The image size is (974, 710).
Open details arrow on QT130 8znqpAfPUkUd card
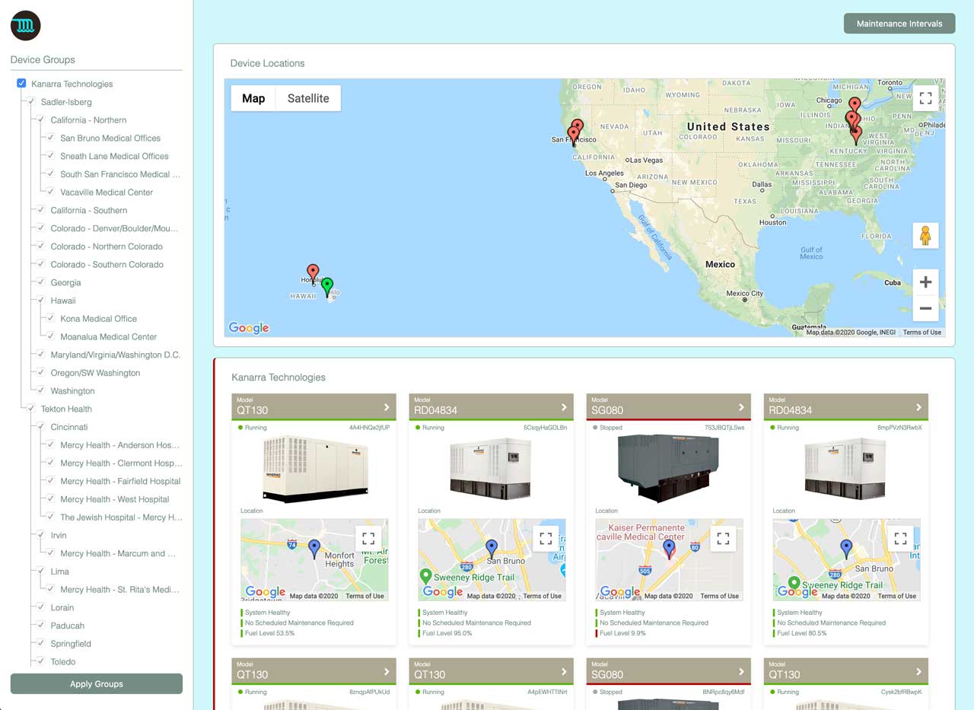(x=387, y=671)
